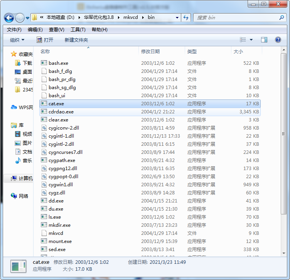The height and width of the screenshot is (280, 290).
Task: Select the ls.exe file icon
Action: 44,217
